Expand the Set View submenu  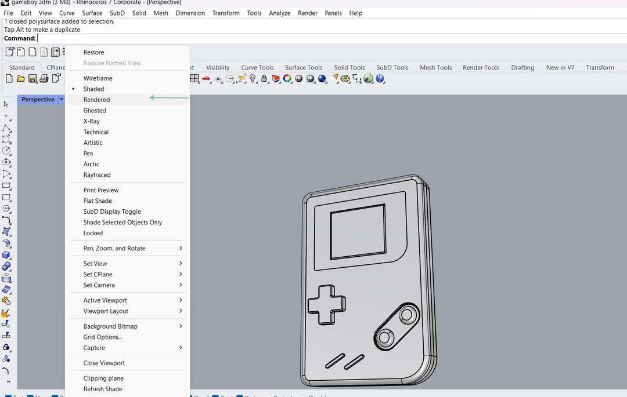tap(127, 263)
